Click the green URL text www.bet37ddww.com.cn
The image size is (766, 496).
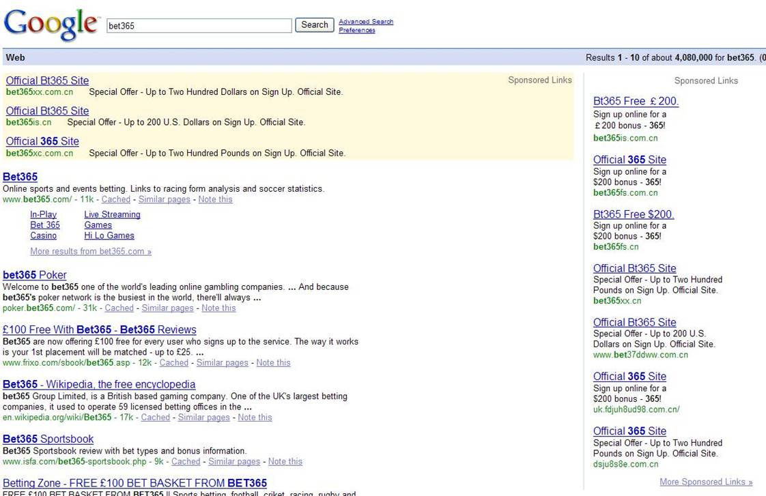pyautogui.click(x=640, y=355)
